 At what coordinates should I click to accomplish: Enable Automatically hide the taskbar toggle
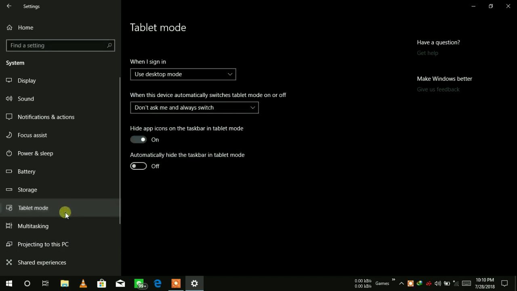[x=138, y=166]
